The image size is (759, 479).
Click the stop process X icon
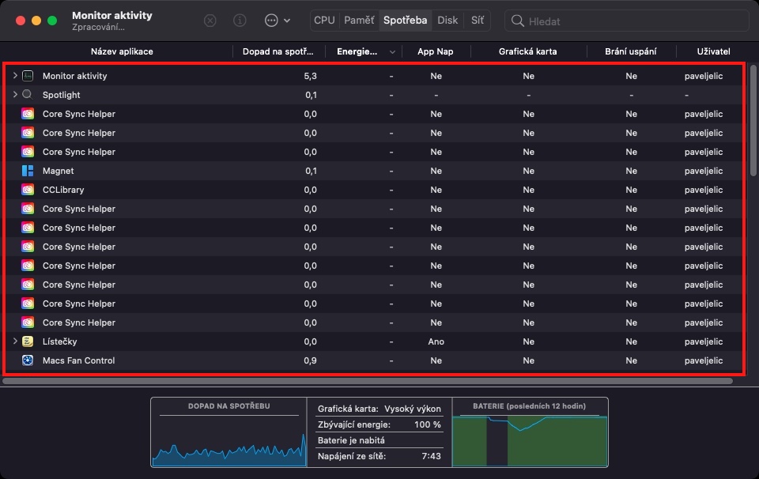(x=210, y=21)
